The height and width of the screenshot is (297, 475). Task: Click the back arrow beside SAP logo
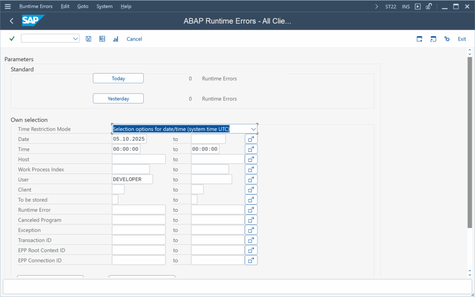(12, 21)
